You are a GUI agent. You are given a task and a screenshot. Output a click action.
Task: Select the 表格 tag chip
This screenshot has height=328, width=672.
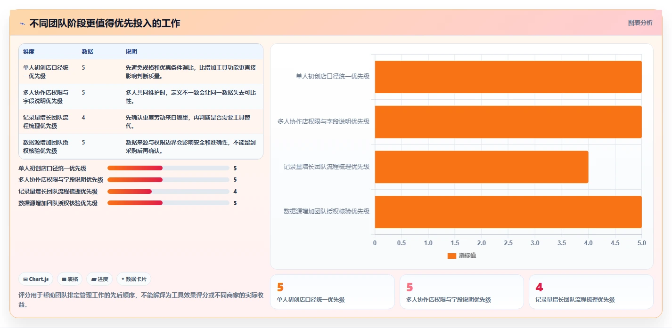[x=70, y=279]
